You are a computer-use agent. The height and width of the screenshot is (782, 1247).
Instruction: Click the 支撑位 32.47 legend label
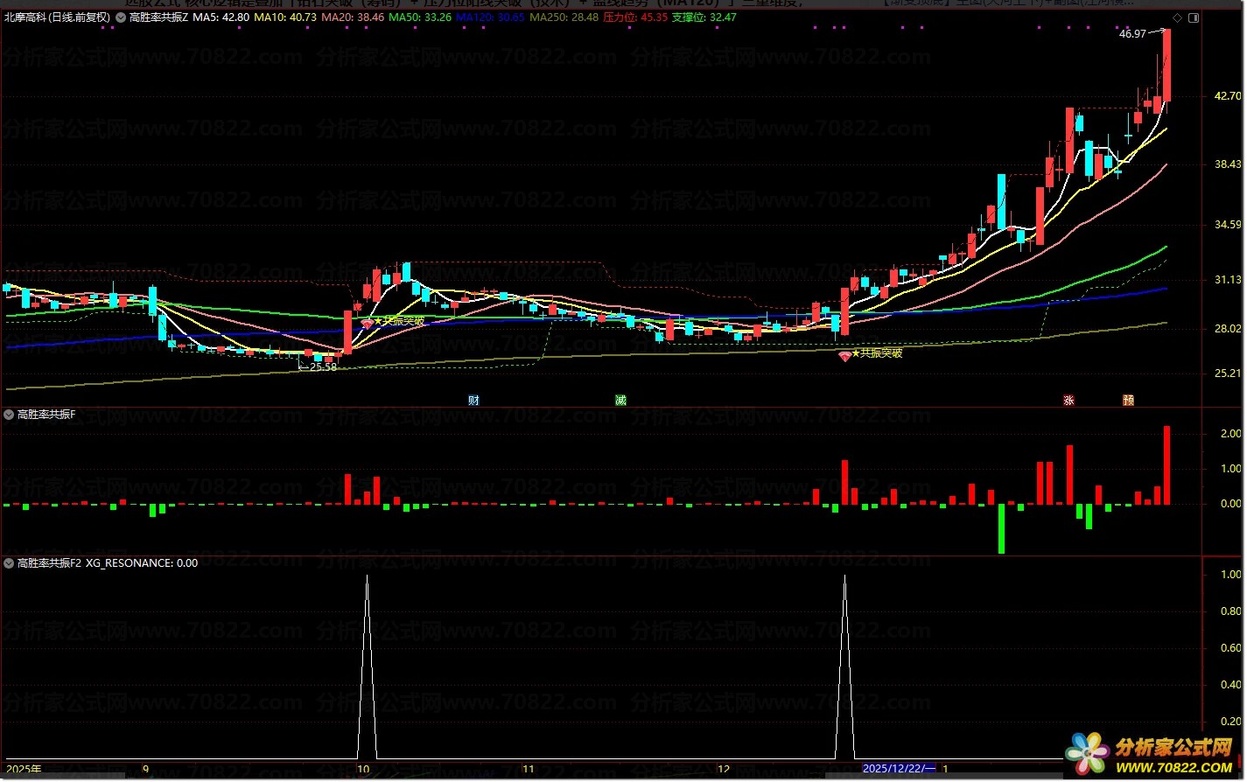pyautogui.click(x=704, y=17)
